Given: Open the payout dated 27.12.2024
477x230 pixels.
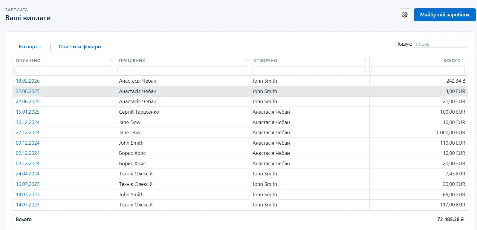Looking at the screenshot, I should pos(27,132).
